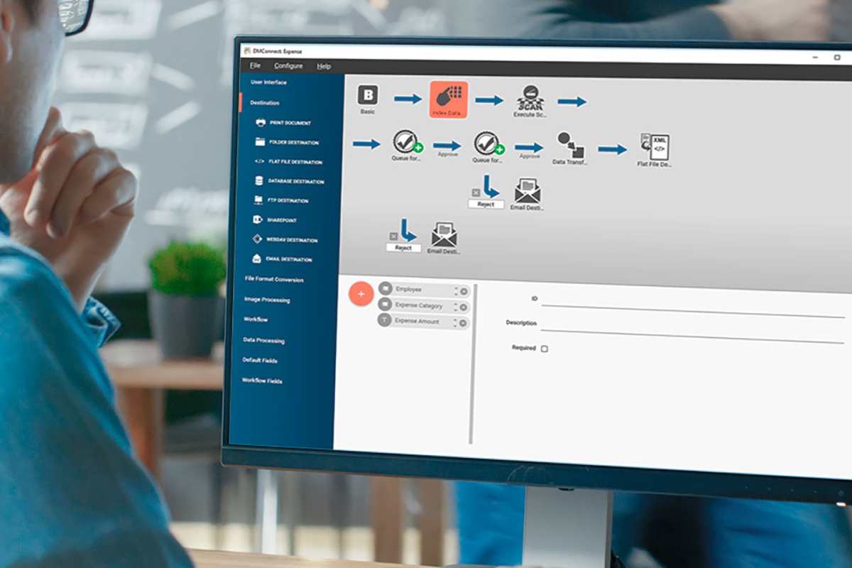Select the Basic node icon
Viewport: 852px width, 568px height.
pos(367,96)
